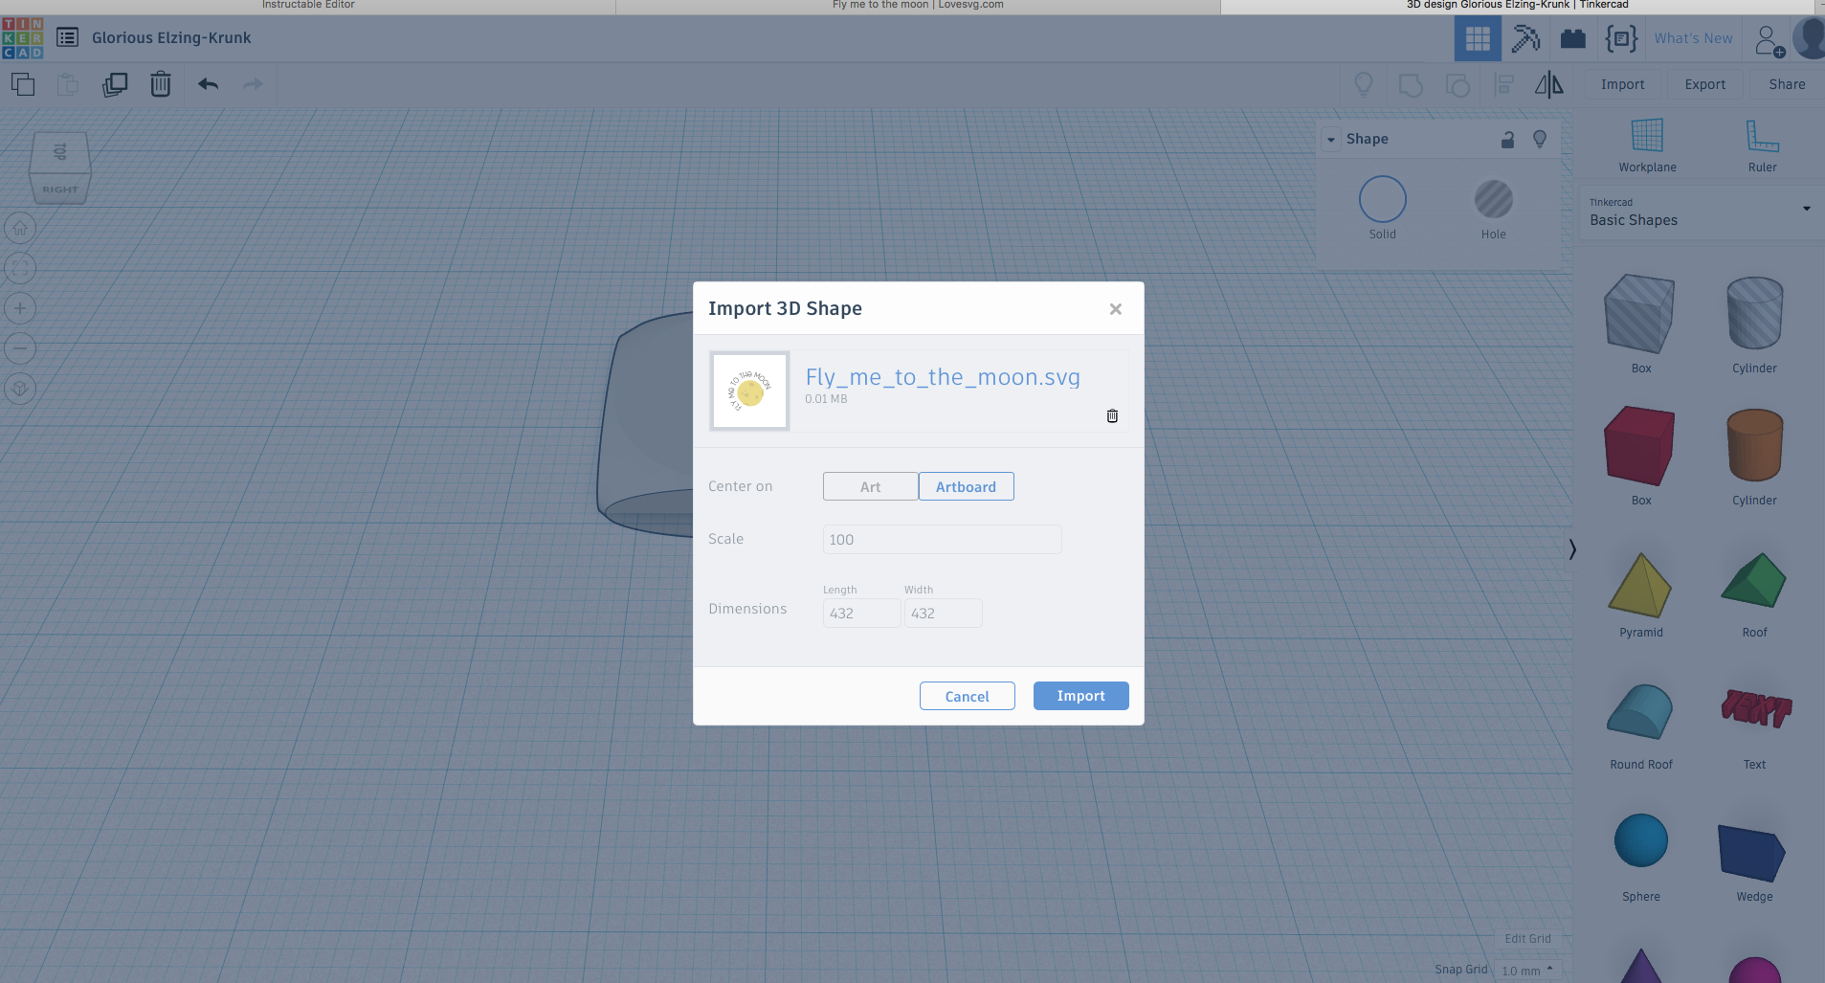Click the Mirror tool icon
This screenshot has width=1825, height=983.
point(1549,85)
